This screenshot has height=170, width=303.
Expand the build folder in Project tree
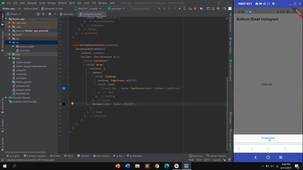pos(9,34)
